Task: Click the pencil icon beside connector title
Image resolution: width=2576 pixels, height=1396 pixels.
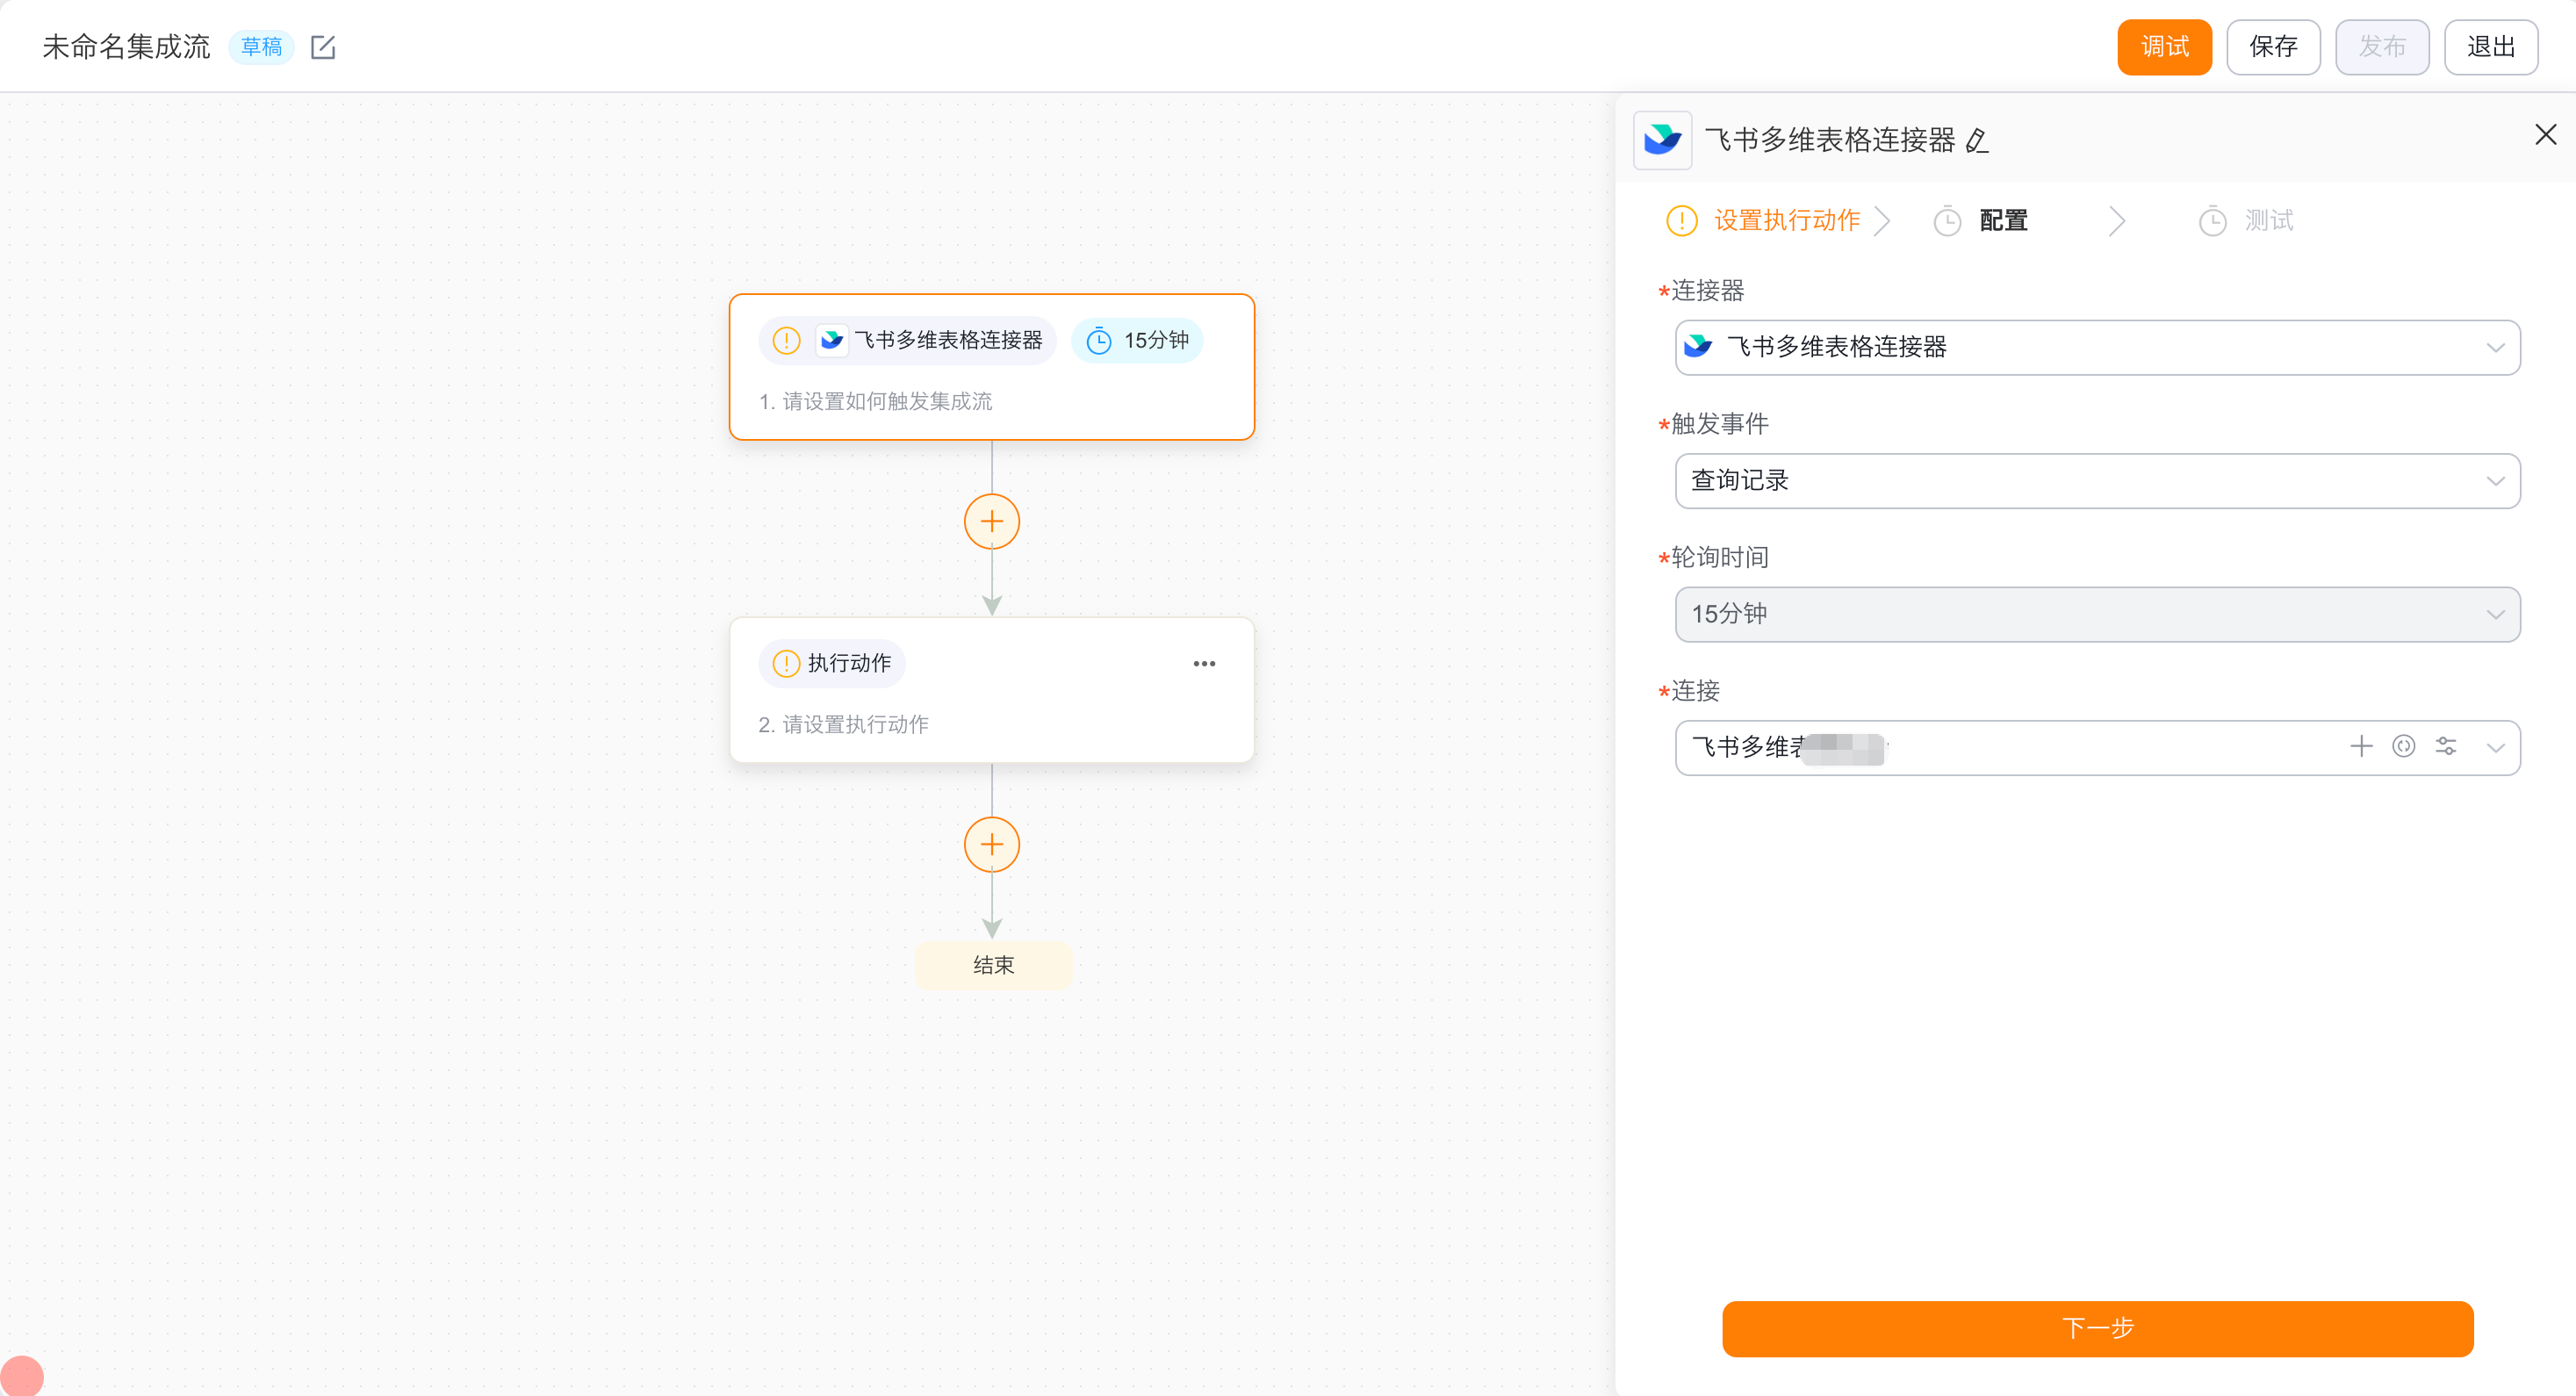Action: pos(1977,141)
